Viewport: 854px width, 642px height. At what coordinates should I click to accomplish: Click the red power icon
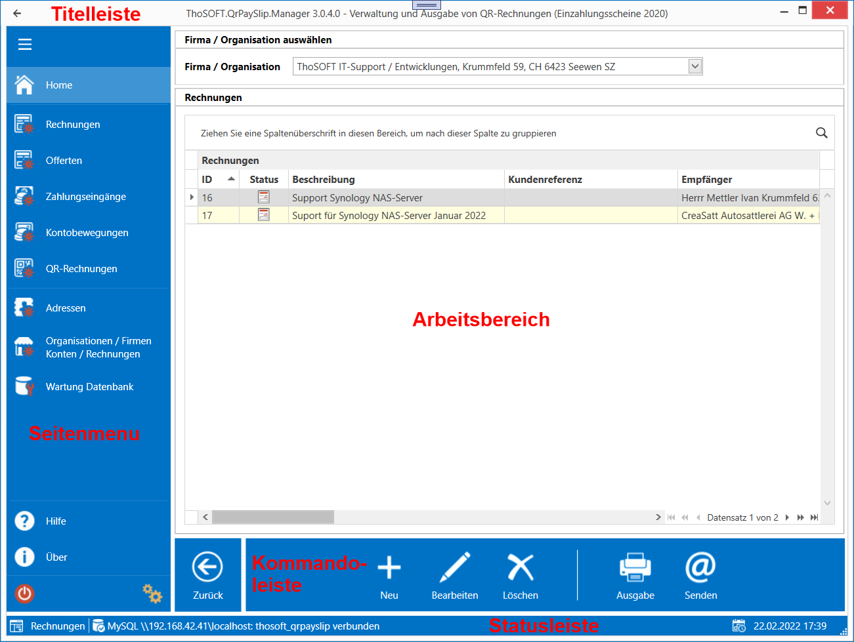(x=24, y=594)
